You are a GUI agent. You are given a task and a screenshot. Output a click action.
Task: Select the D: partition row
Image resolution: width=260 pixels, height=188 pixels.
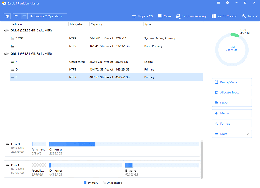[104, 70]
